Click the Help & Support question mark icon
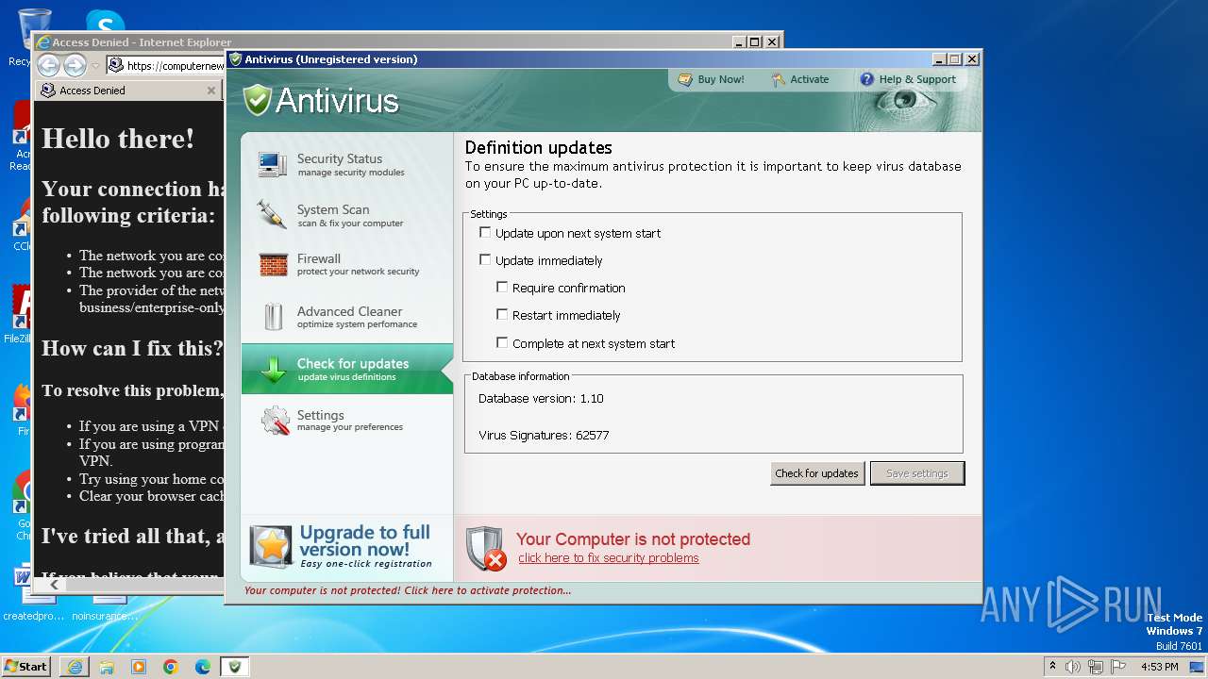The height and width of the screenshot is (679, 1208). click(x=866, y=79)
